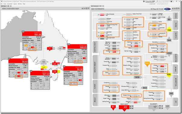Viewport: 182px width, 114px height.
Task: Add a new tab next to QLD Schematic
Action: point(103,6)
